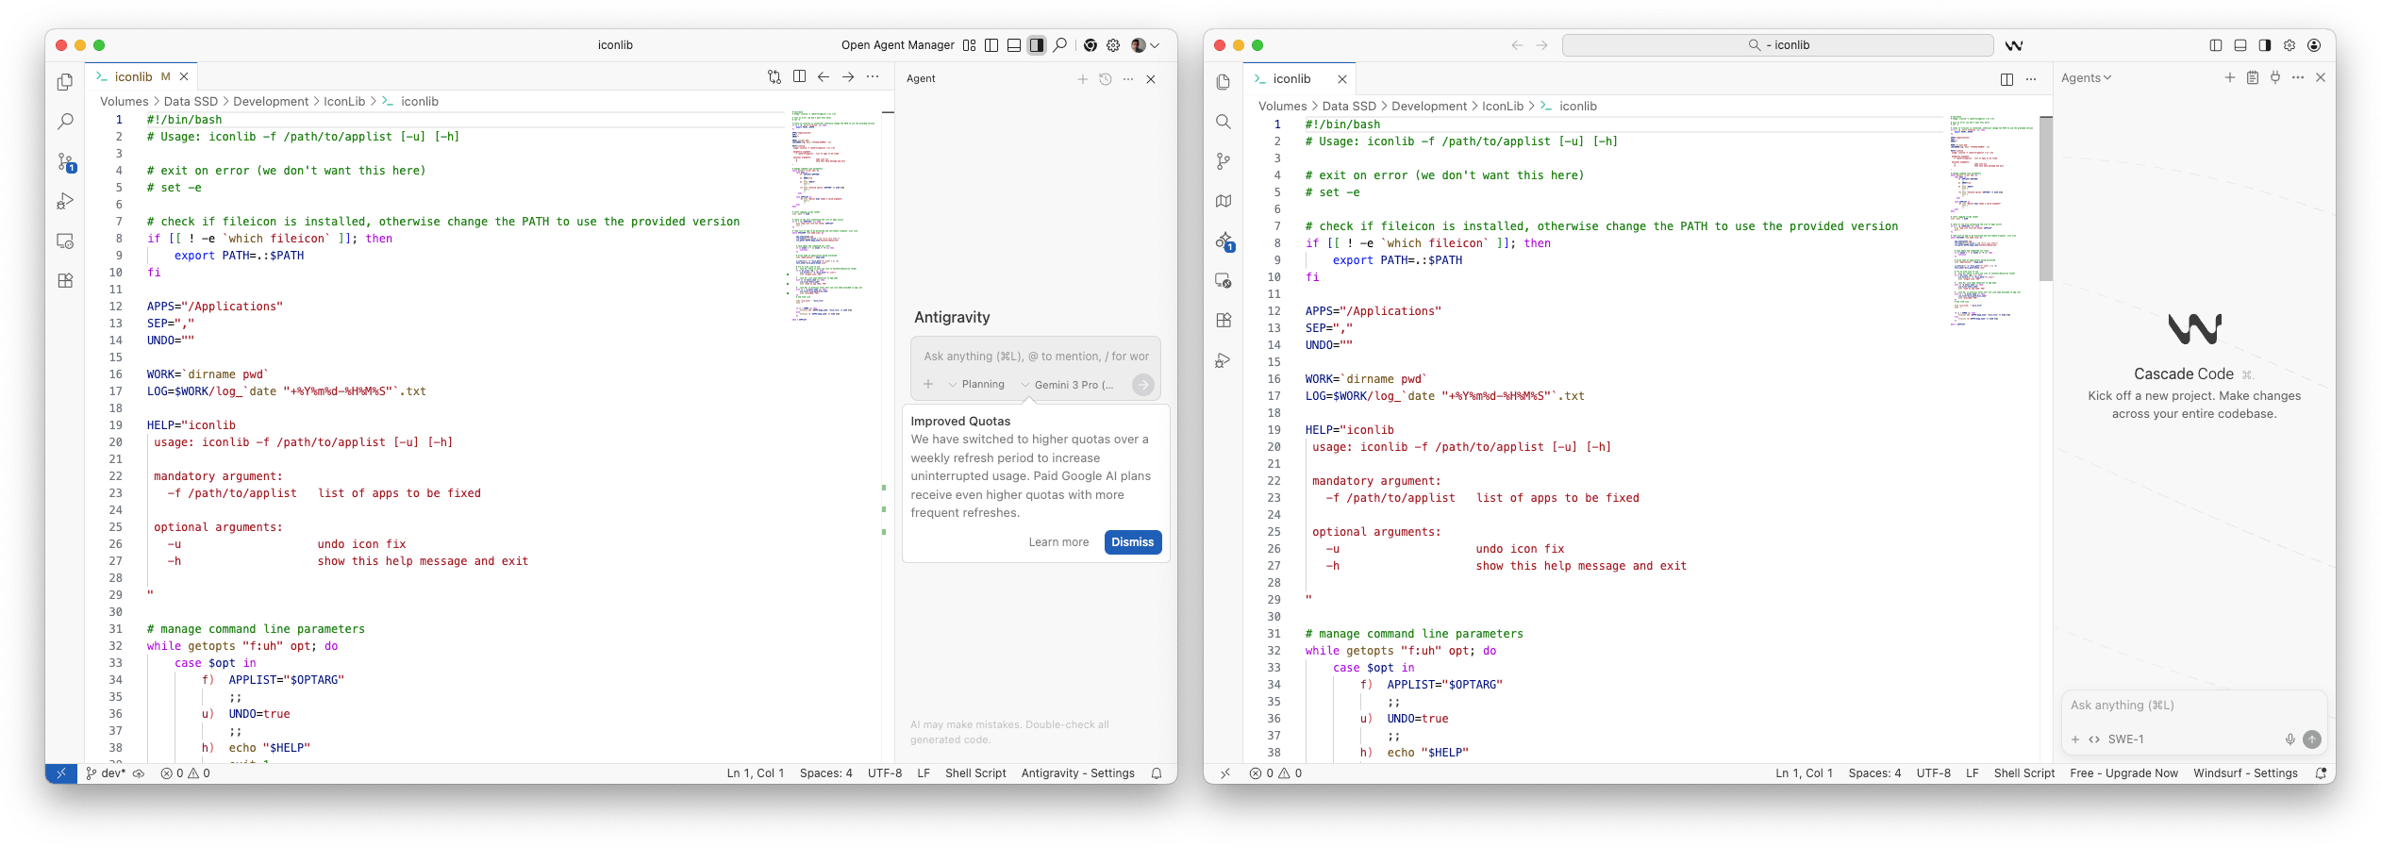Expand the Agents dropdown in Windsurf
The height and width of the screenshot is (847, 2381).
[2086, 78]
